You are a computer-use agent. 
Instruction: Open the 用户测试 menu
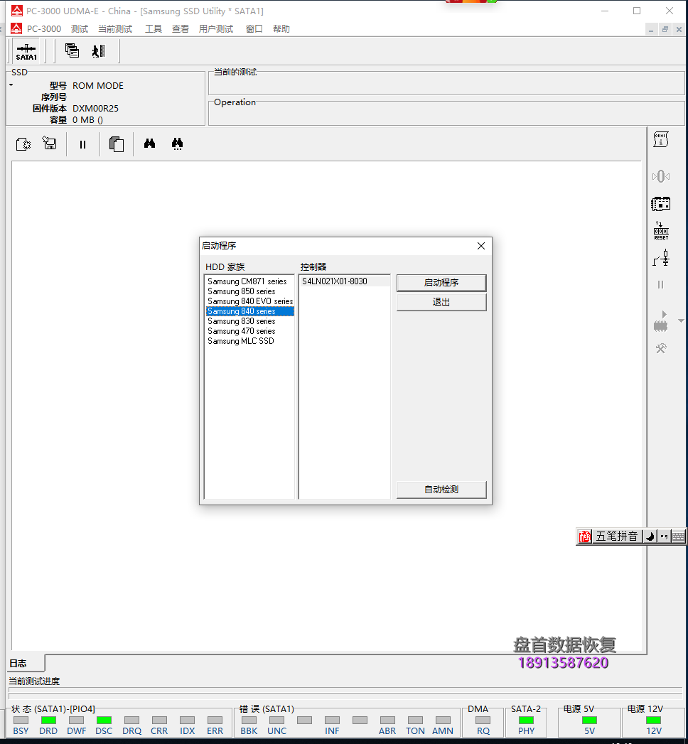[x=216, y=29]
